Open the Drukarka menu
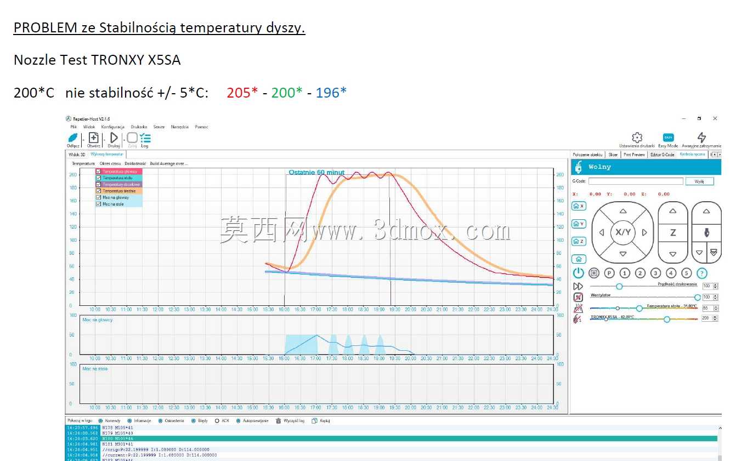The image size is (730, 461). coord(139,127)
